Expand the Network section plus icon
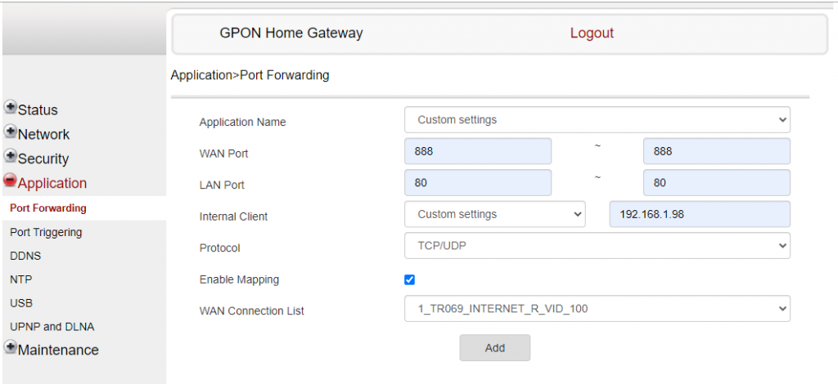This screenshot has height=384, width=838. [x=10, y=132]
